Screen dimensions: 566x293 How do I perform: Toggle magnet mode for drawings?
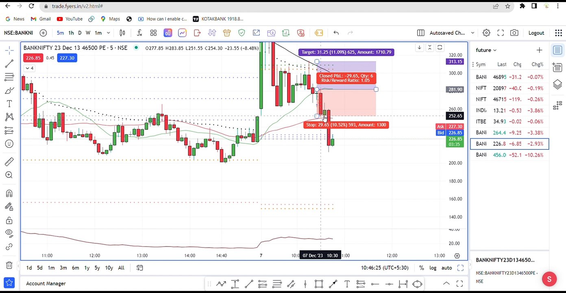9,194
